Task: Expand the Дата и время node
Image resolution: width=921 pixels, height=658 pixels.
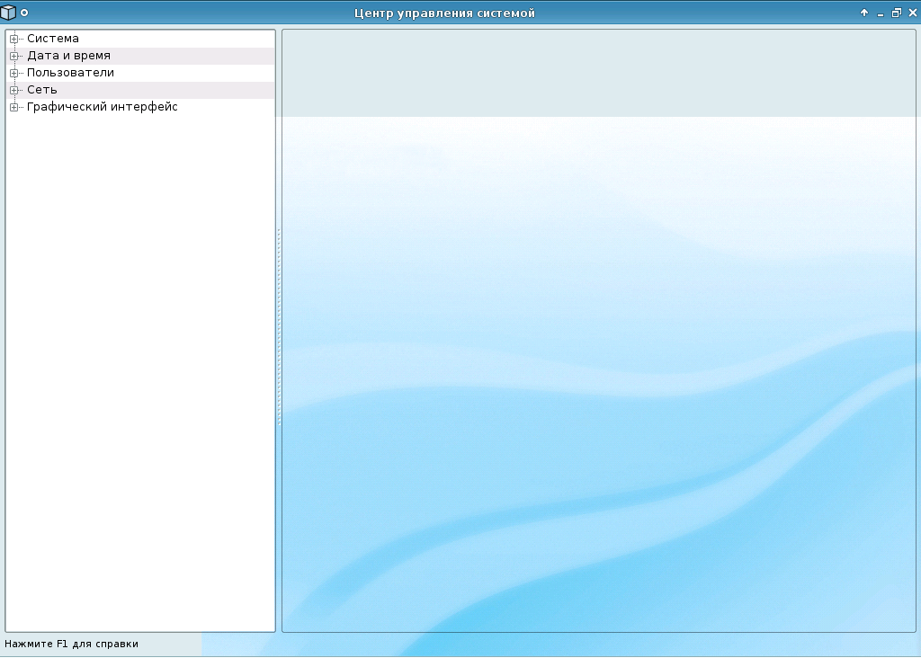Action: point(13,56)
